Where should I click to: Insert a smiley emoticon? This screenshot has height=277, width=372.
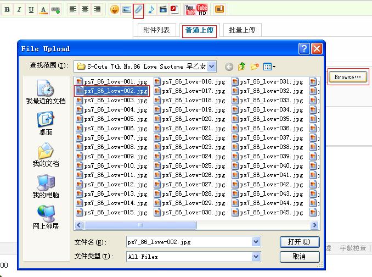pos(115,9)
